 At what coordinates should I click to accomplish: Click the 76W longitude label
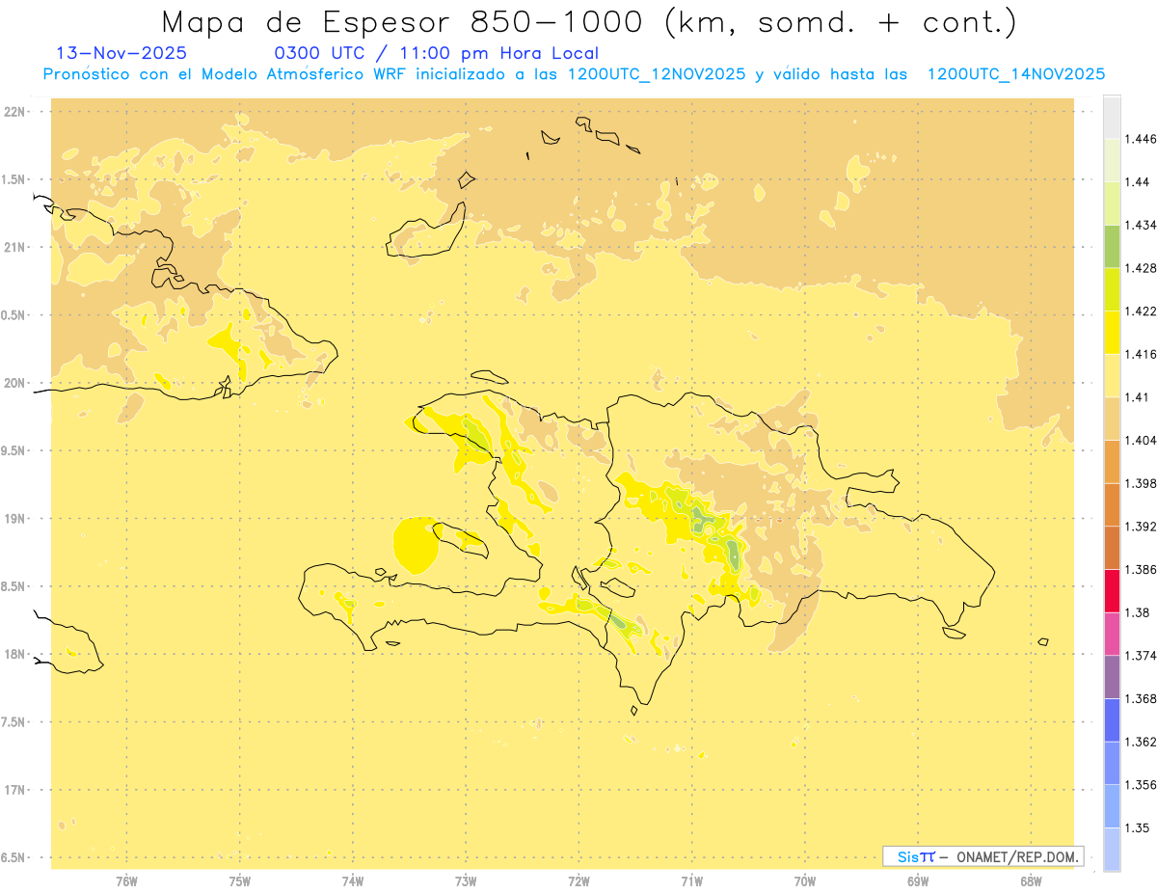(126, 880)
